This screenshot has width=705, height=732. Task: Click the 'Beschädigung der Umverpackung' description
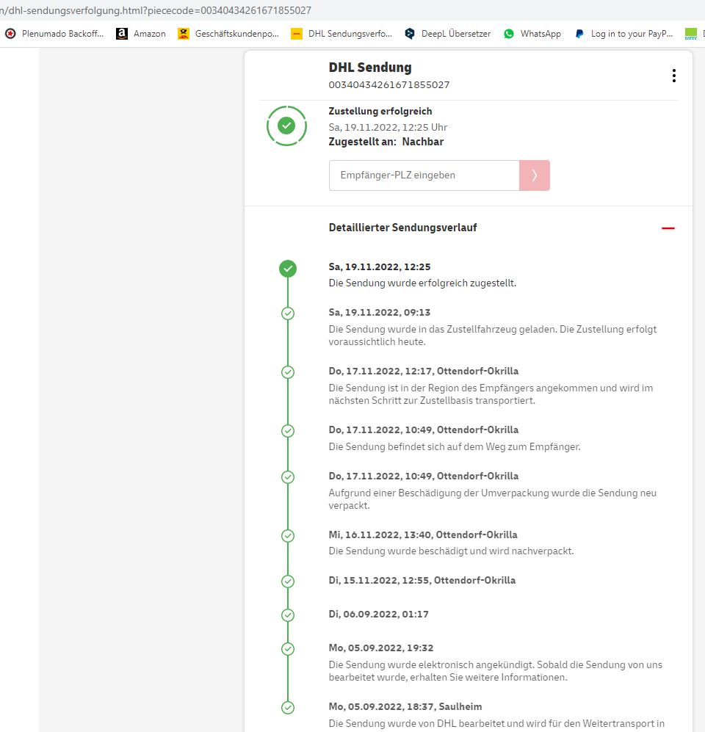pos(493,499)
